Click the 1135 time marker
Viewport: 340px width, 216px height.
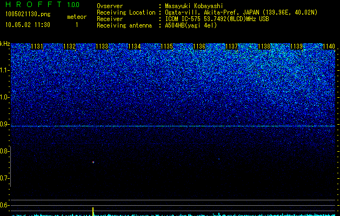[166, 46]
